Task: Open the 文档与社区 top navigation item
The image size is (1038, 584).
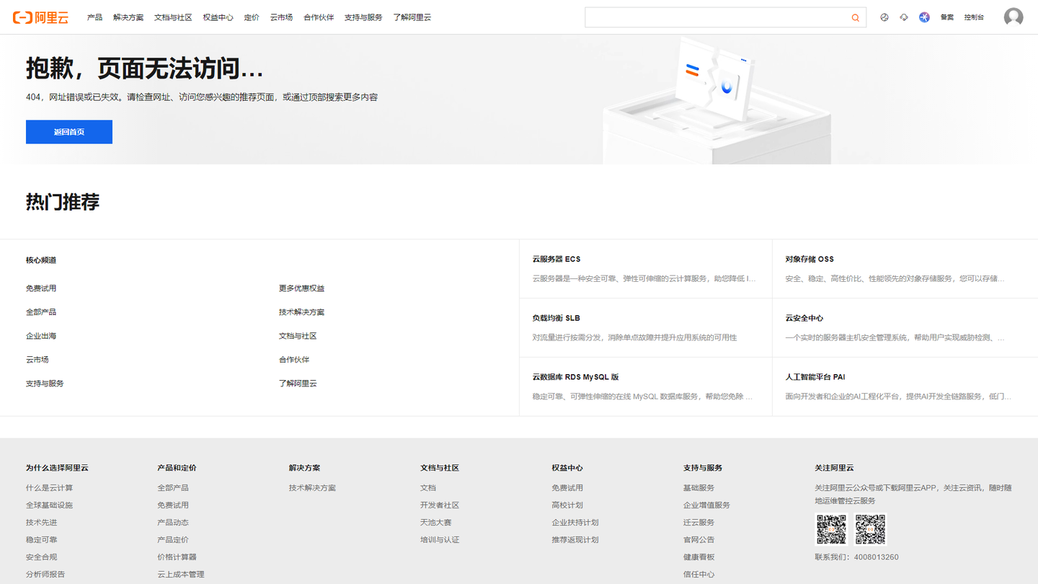Action: [x=173, y=17]
